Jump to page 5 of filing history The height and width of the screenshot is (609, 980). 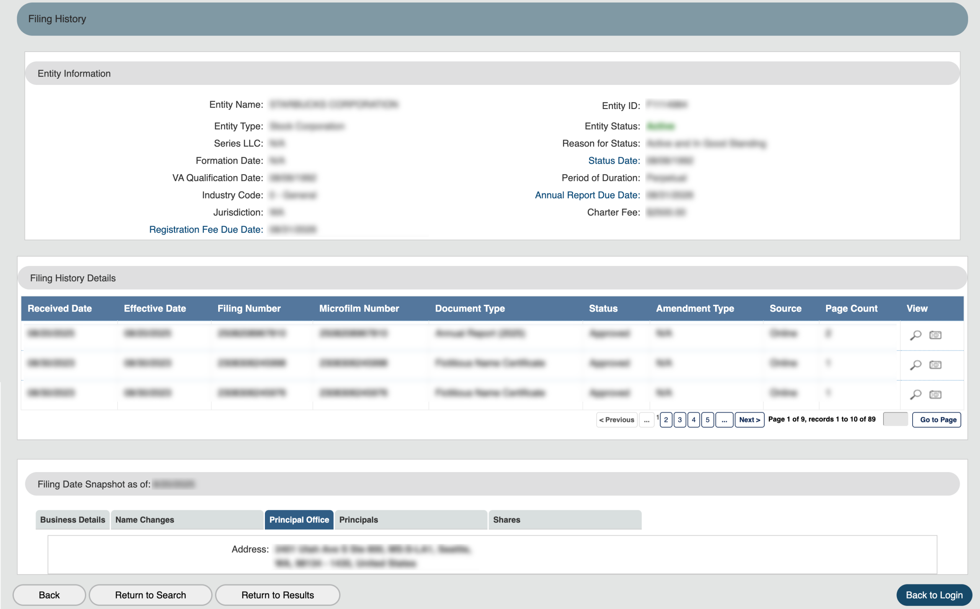coord(707,420)
